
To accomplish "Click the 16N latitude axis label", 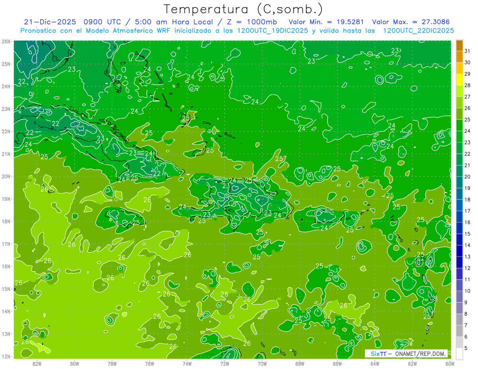I will [x=6, y=266].
